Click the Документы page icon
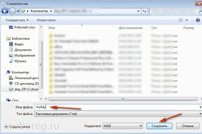The image size is (202, 134). pyautogui.click(x=11, y=50)
